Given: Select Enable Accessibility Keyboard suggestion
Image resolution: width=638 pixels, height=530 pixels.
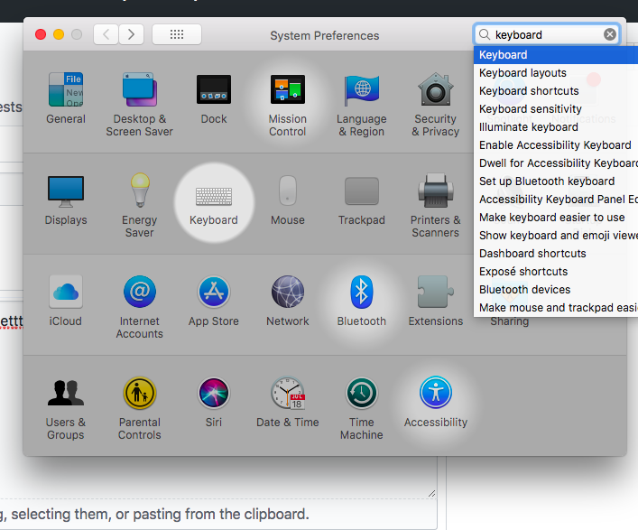Looking at the screenshot, I should [556, 145].
